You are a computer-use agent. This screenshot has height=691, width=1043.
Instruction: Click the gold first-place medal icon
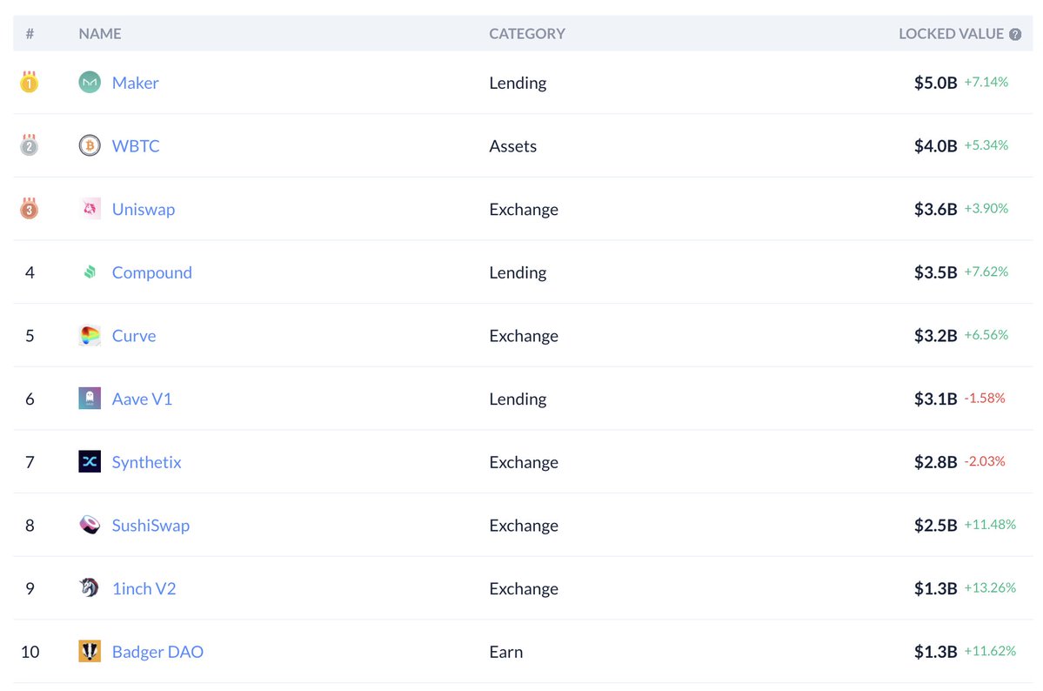[30, 82]
